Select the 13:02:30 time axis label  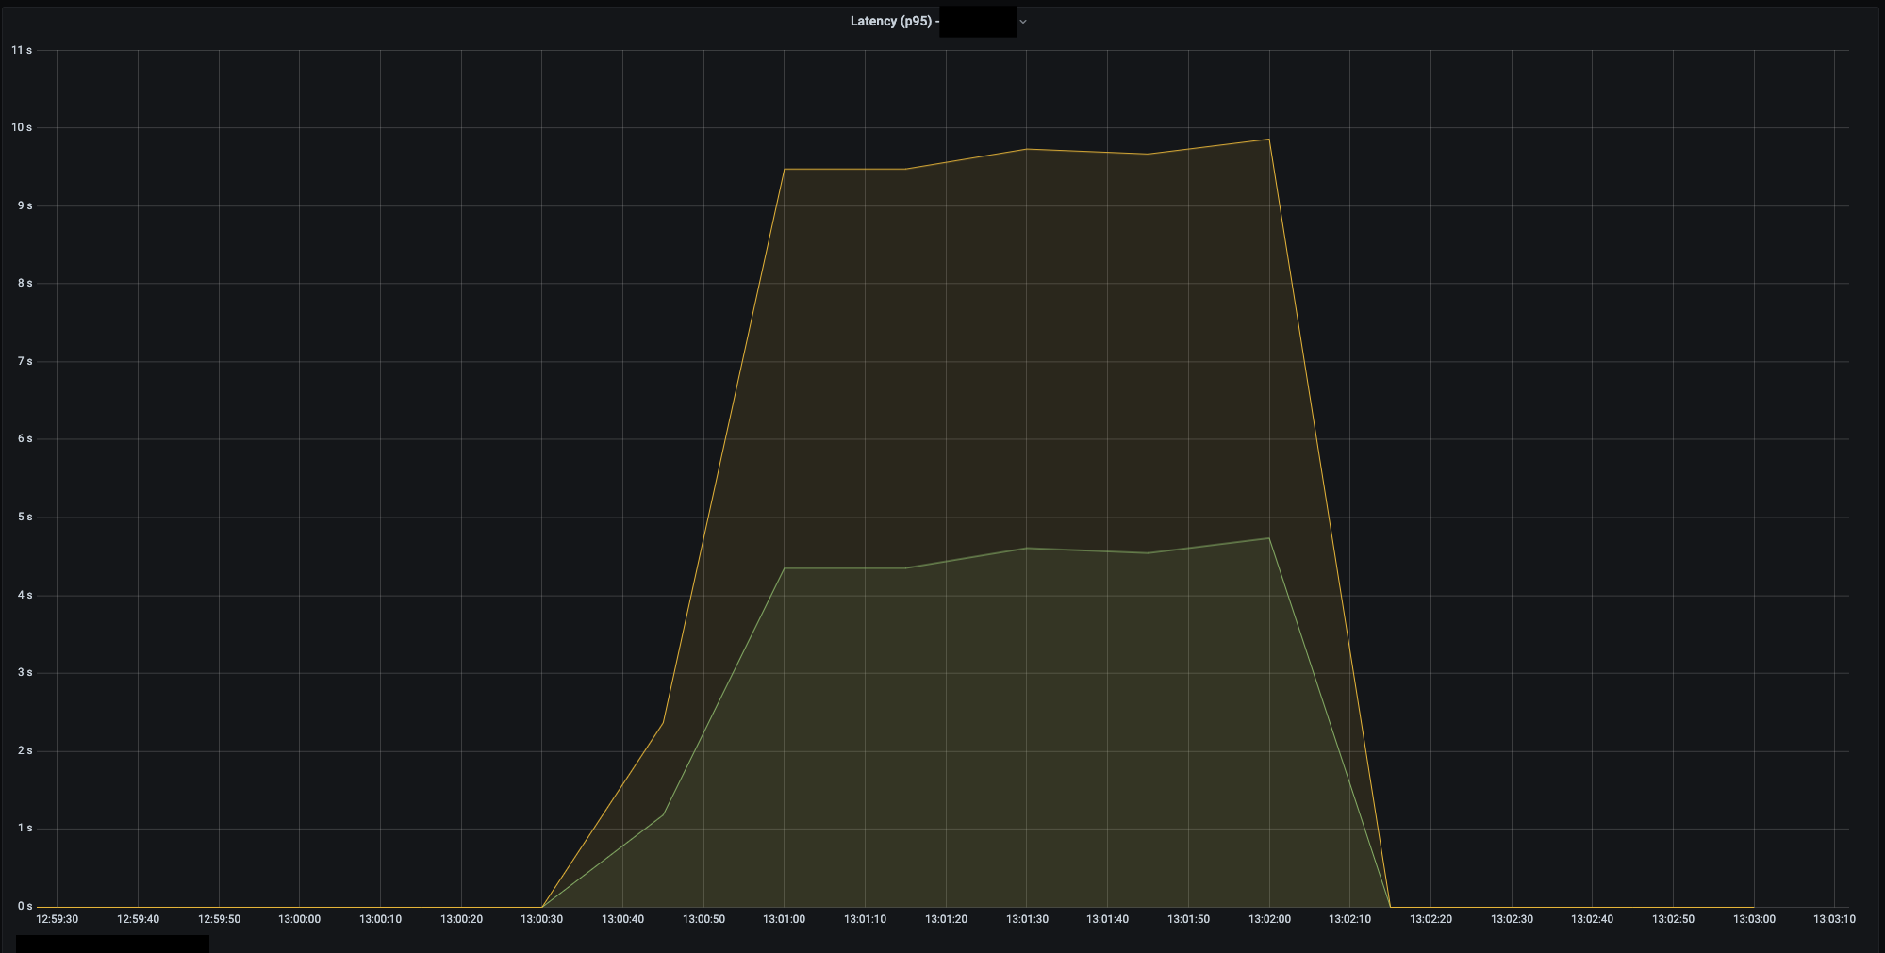[1512, 919]
